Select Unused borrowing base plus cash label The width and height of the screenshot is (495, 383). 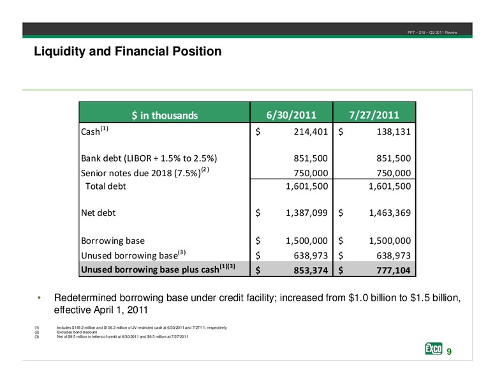[x=158, y=269]
